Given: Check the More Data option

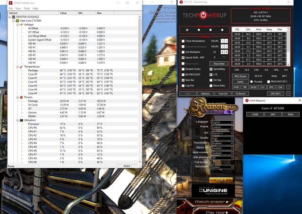Looking at the screenshot, I should click(211, 86).
